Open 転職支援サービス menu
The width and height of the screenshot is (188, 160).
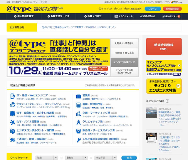[58, 16]
